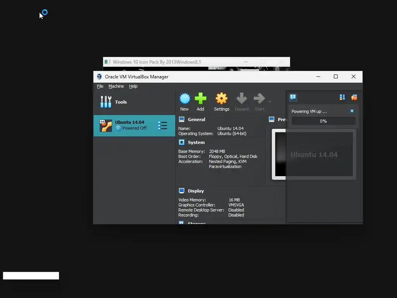397x298 pixels.
Task: Click the VirtualBox cube logo in title bar
Action: [x=99, y=76]
